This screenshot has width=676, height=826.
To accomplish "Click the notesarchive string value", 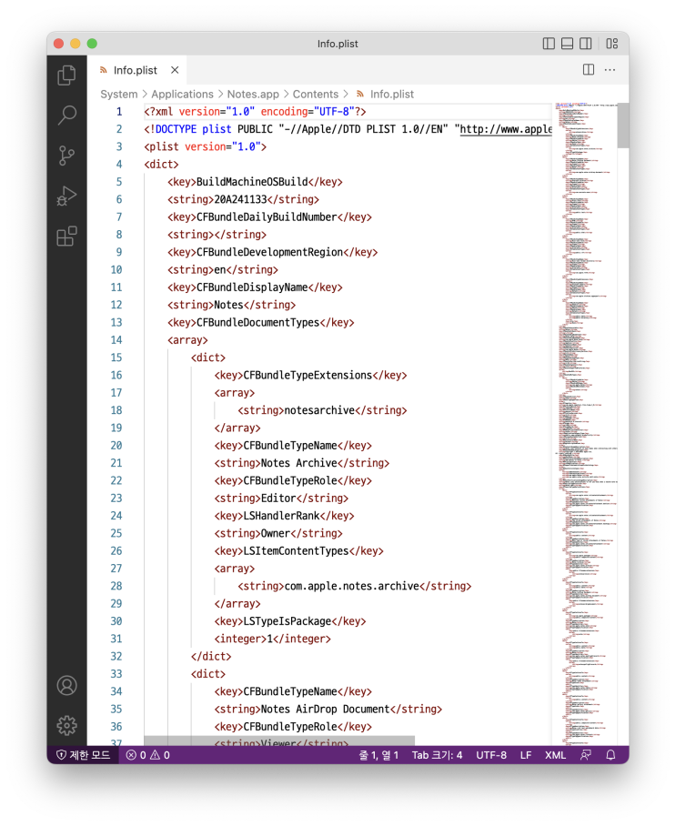I will (319, 410).
